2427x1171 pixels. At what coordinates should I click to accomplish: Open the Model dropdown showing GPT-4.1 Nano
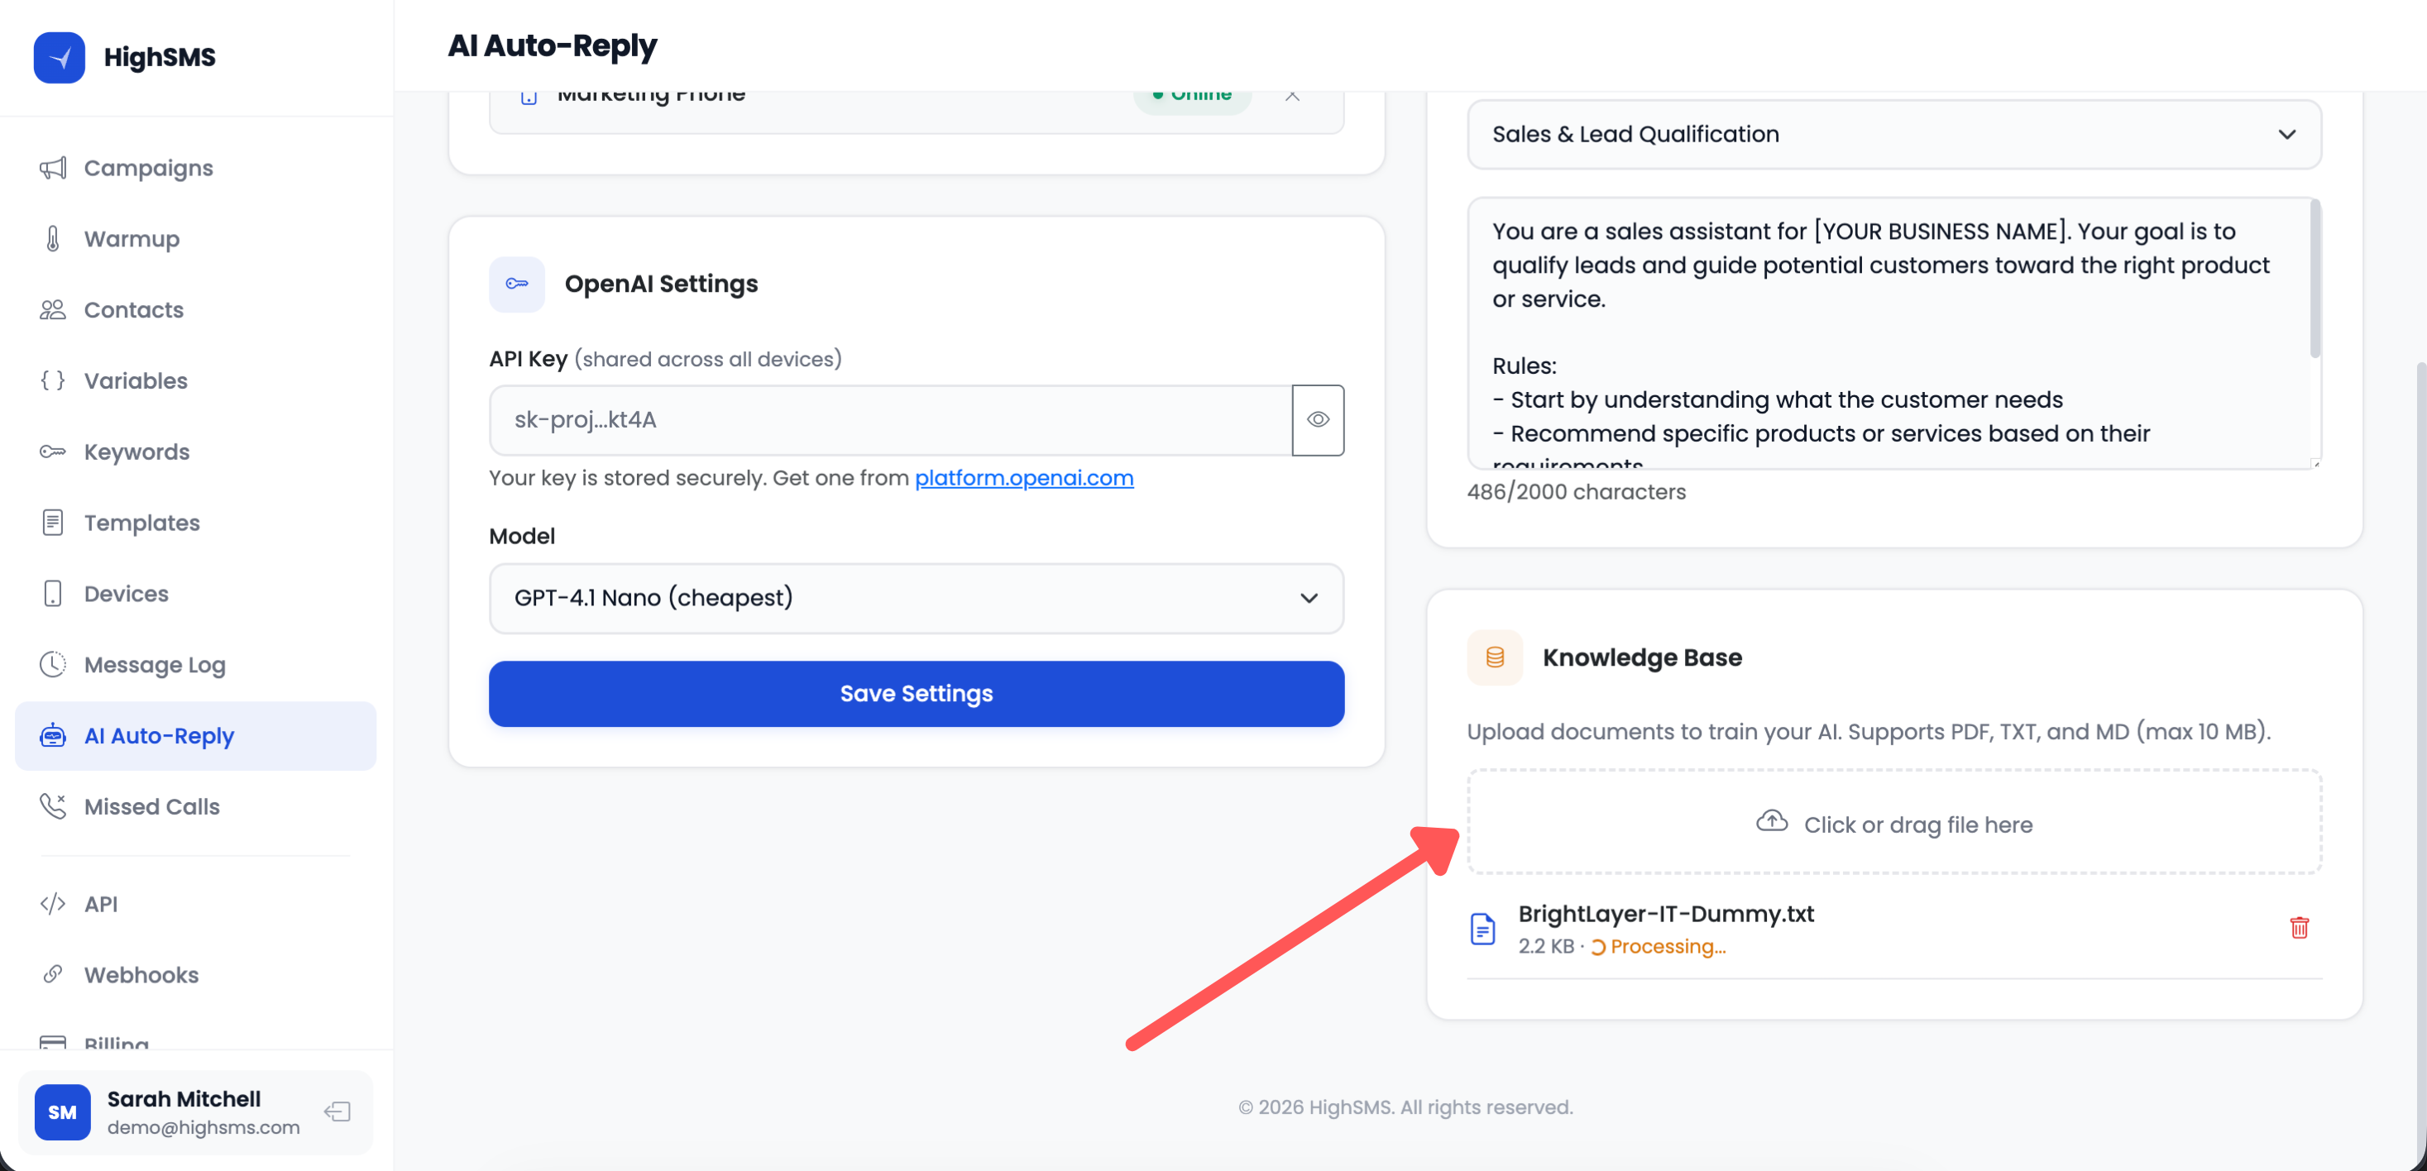tap(915, 598)
